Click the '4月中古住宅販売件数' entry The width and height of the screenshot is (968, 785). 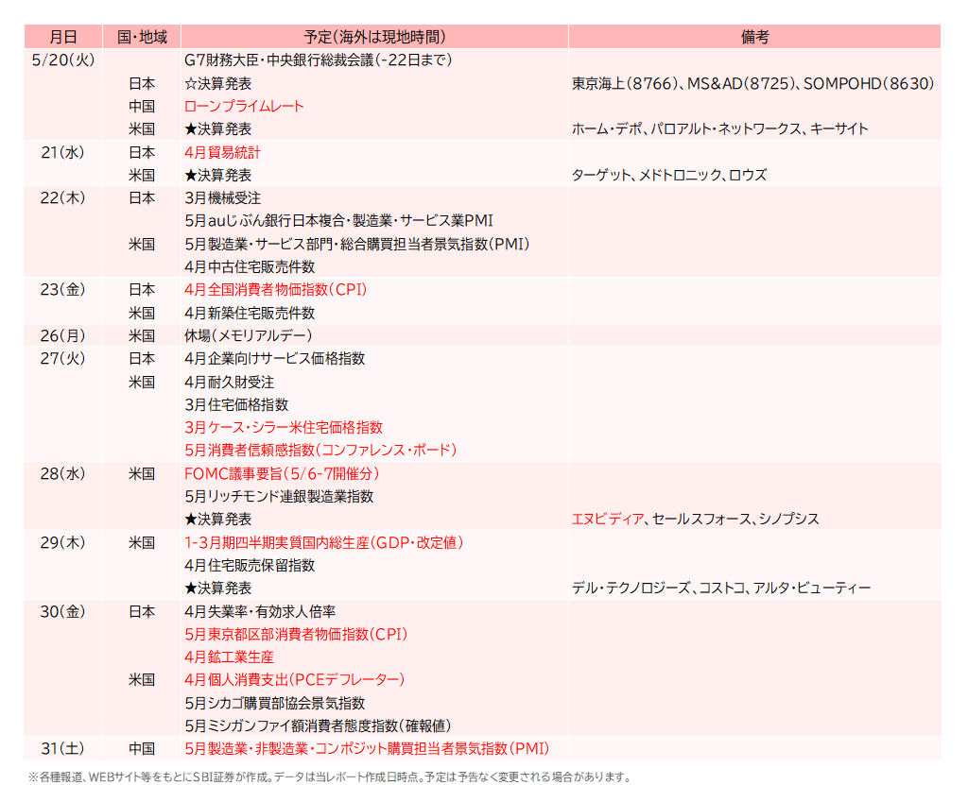click(250, 267)
